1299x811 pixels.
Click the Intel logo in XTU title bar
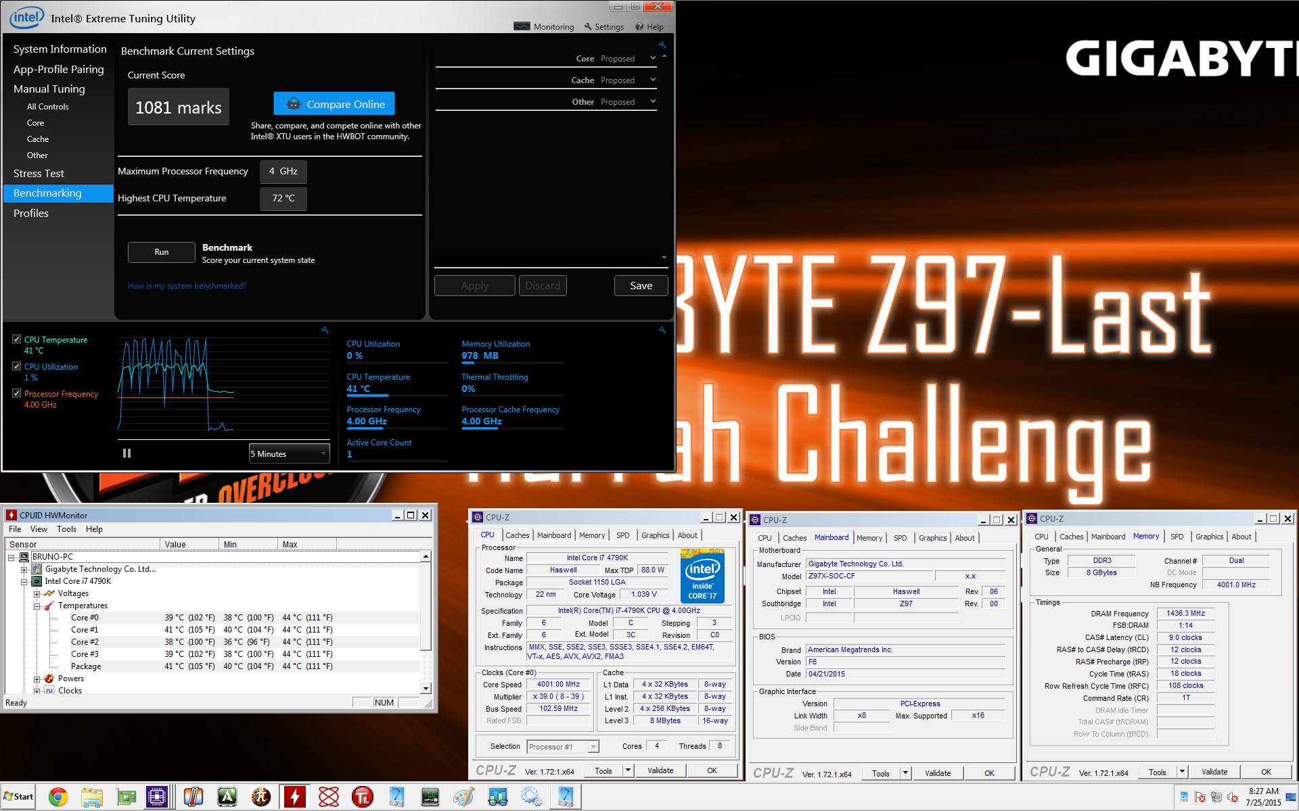27,18
